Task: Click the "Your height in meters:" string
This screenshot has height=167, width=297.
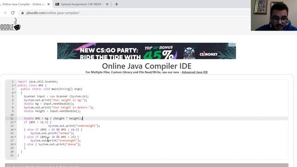Action: pos(71,108)
